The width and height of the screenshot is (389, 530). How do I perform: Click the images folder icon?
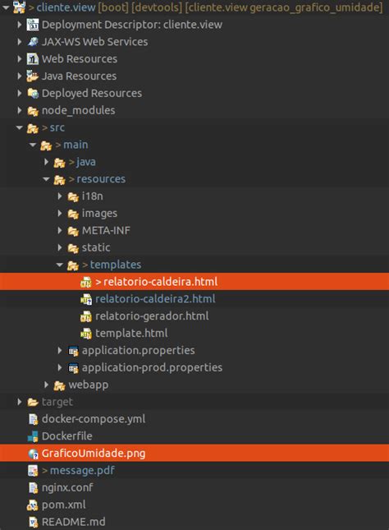coord(73,214)
